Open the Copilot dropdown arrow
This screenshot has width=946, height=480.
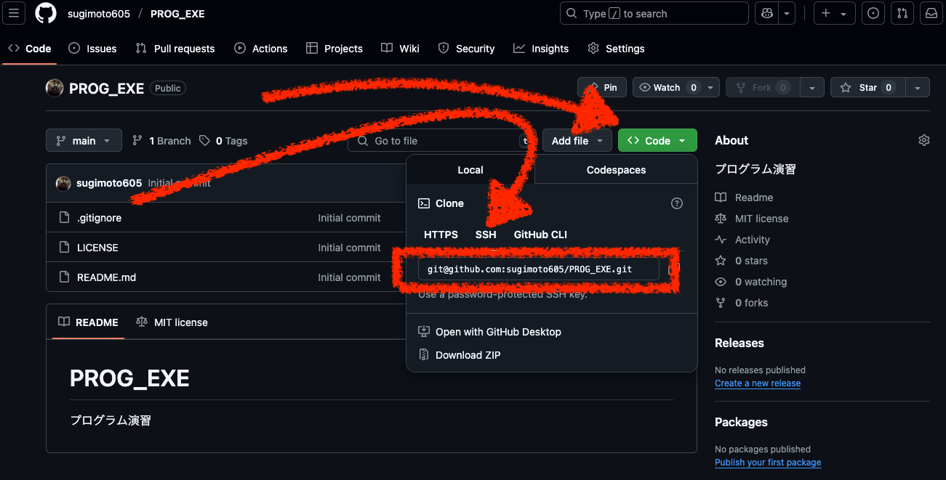click(x=787, y=13)
